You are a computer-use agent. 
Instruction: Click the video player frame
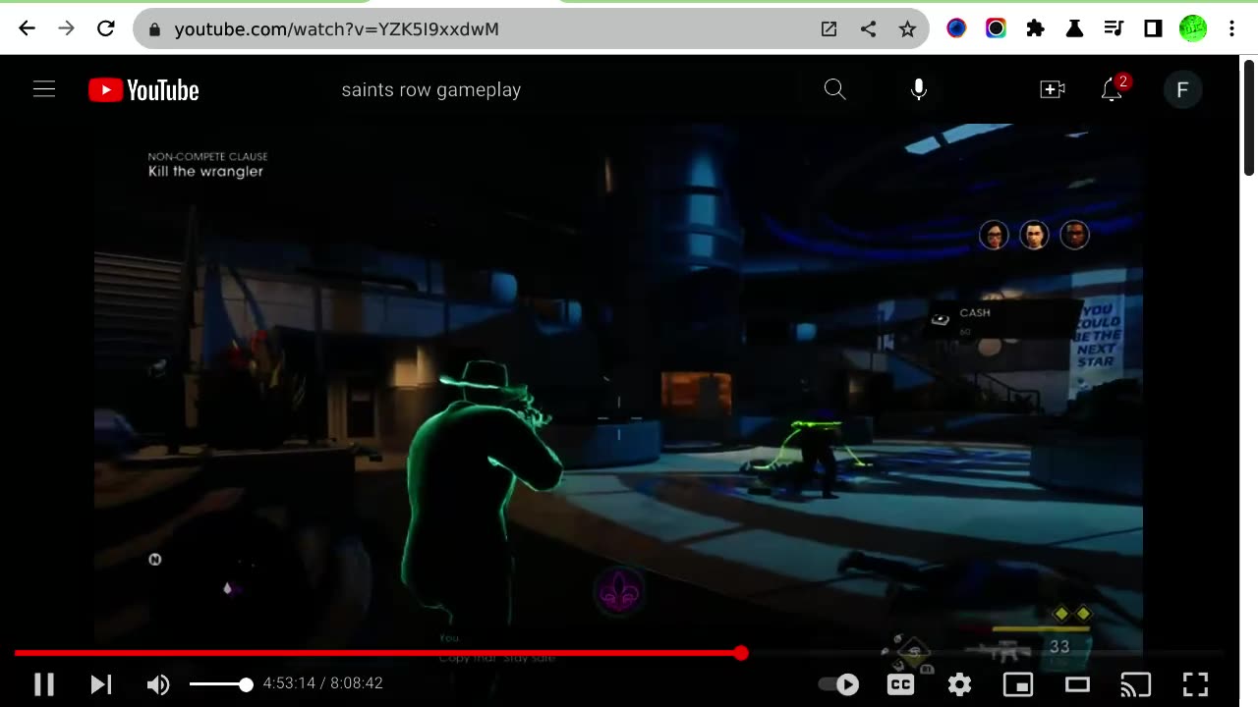[618, 388]
